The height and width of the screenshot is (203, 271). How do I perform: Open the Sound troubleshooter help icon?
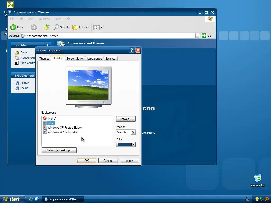click(17, 88)
